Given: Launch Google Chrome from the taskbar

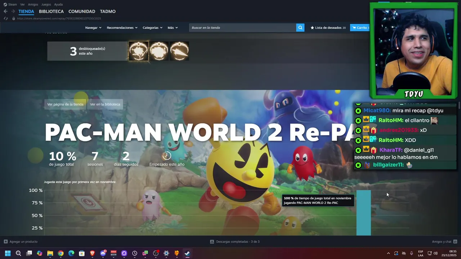Looking at the screenshot, I should (x=61, y=253).
